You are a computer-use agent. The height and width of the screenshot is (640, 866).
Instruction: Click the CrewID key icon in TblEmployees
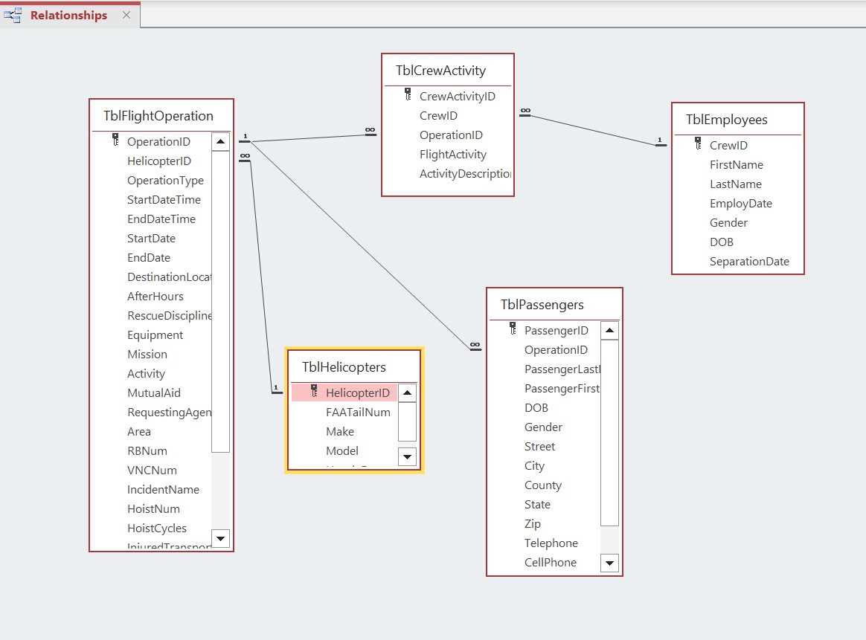click(698, 143)
